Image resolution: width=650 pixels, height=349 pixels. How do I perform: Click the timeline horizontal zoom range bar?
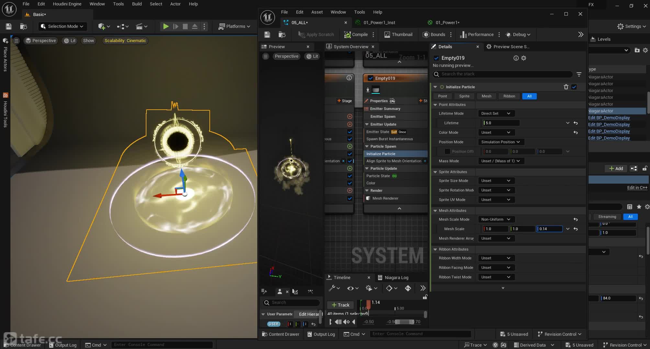click(405, 322)
